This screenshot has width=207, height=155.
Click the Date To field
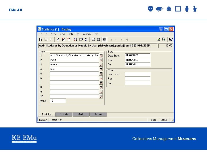[x=137, y=65]
